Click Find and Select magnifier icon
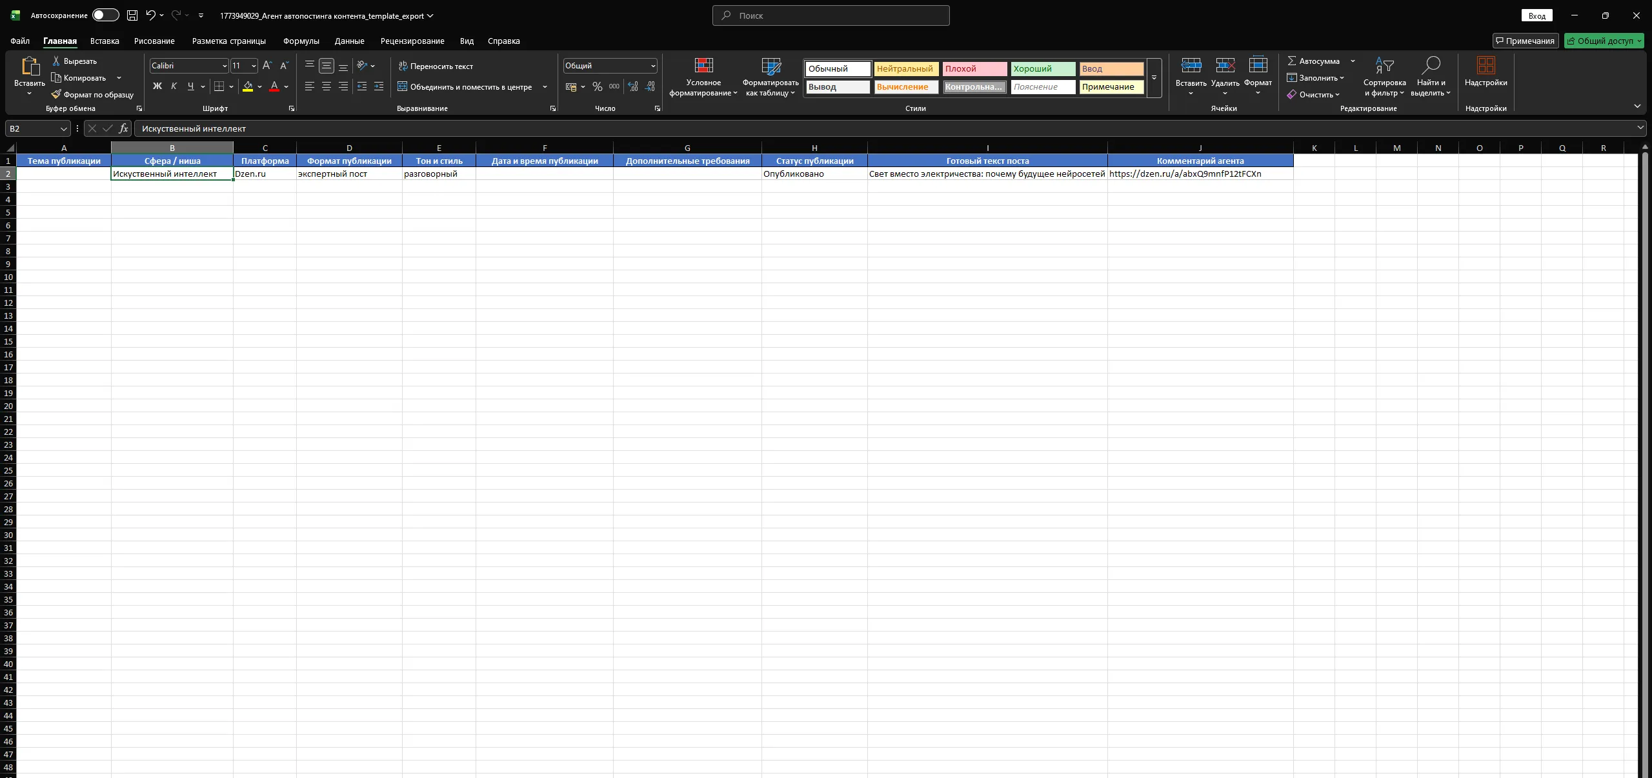 coord(1431,66)
